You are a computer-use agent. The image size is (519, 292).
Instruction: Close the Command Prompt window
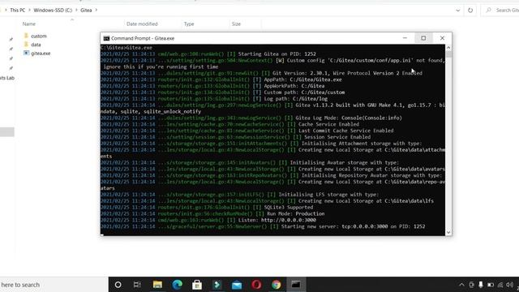point(442,38)
